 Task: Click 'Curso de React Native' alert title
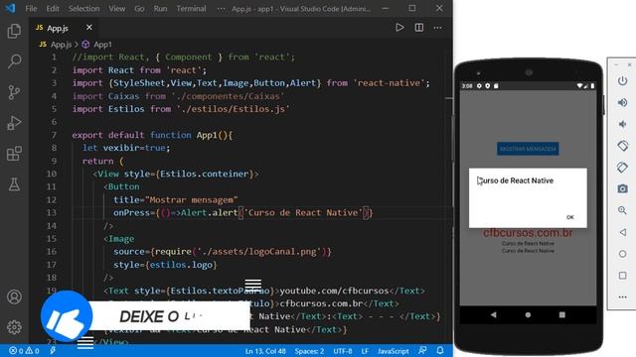pos(515,180)
